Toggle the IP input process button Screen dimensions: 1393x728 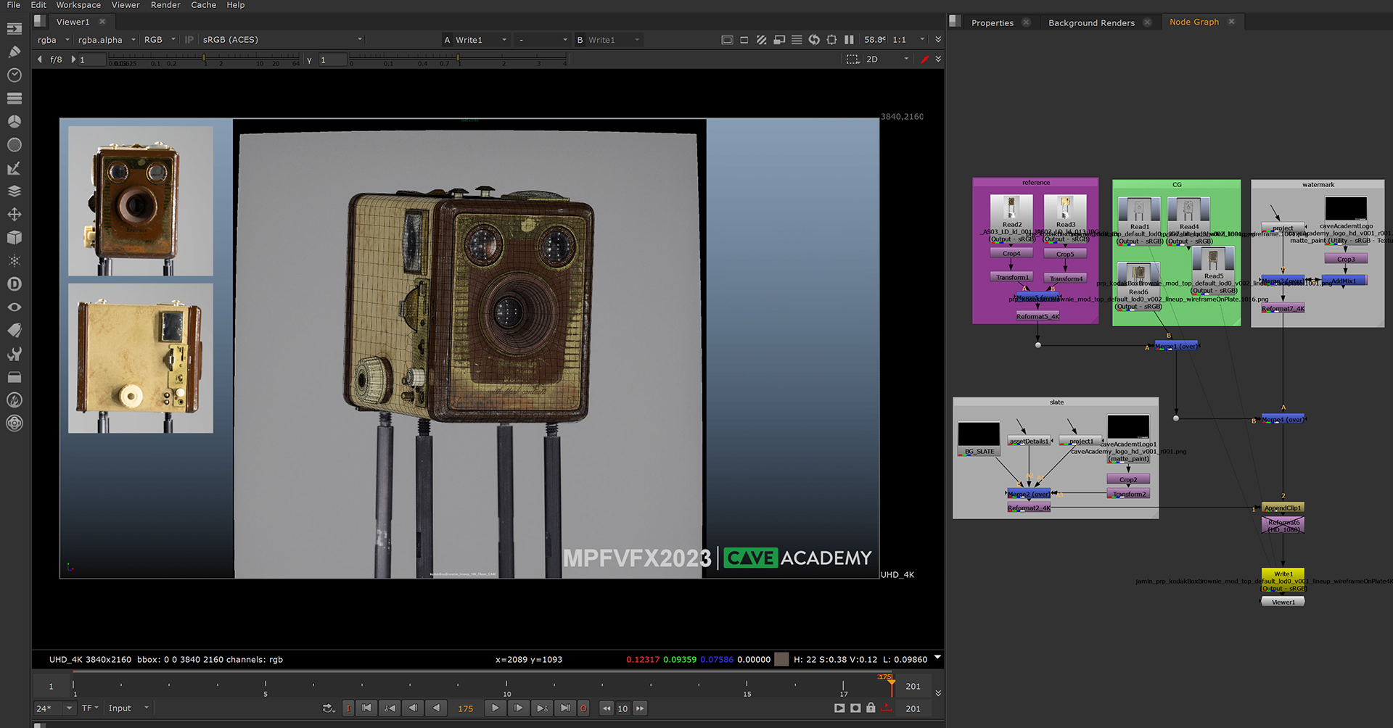point(189,40)
